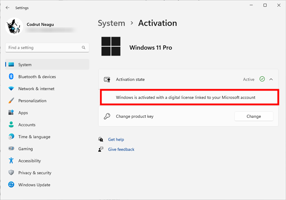Image resolution: width=286 pixels, height=200 pixels.
Task: Click the Windows 11 Pro edition title
Action: [x=151, y=48]
